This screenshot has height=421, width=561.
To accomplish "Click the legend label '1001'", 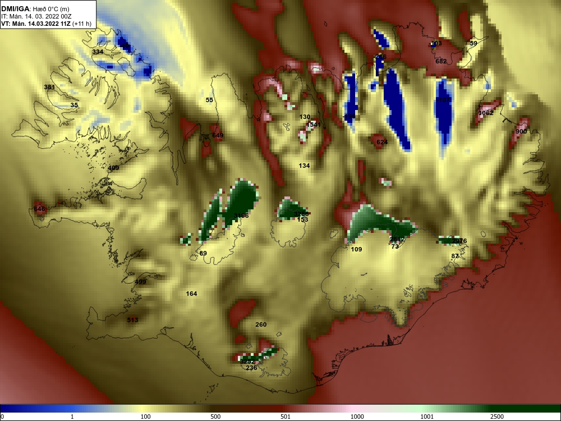I will coord(427,417).
